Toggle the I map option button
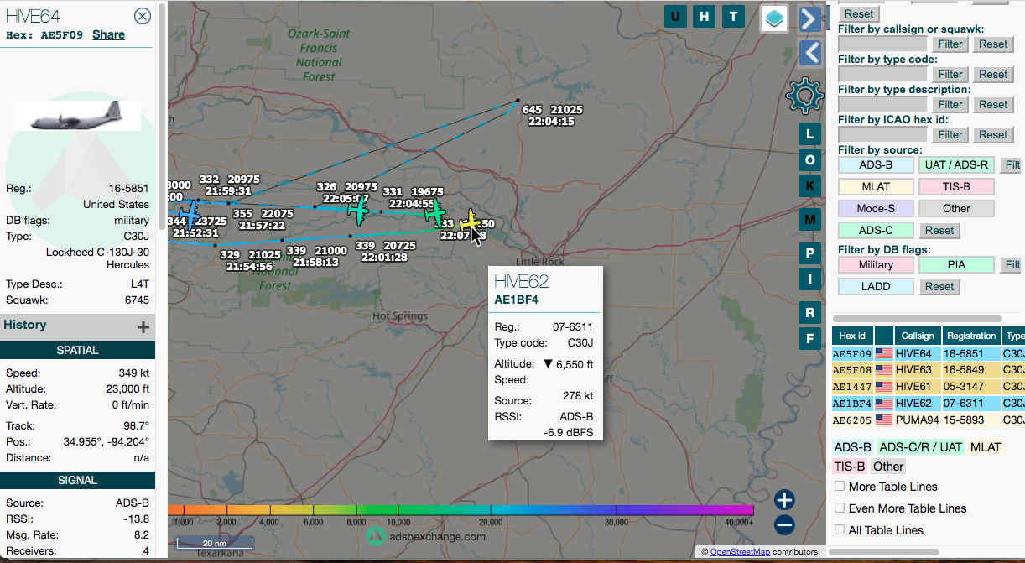This screenshot has height=563, width=1025. click(809, 279)
